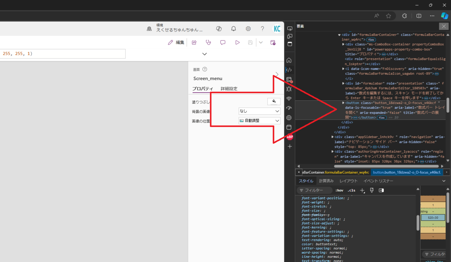This screenshot has width=451, height=262.
Task: Switch to the 詳細設定 tab
Action: click(229, 89)
